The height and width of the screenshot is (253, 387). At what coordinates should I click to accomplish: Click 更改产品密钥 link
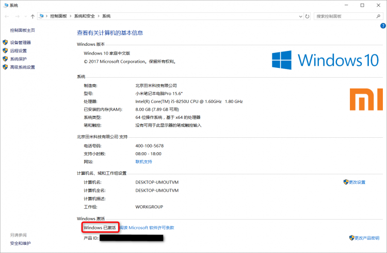pos(367,238)
